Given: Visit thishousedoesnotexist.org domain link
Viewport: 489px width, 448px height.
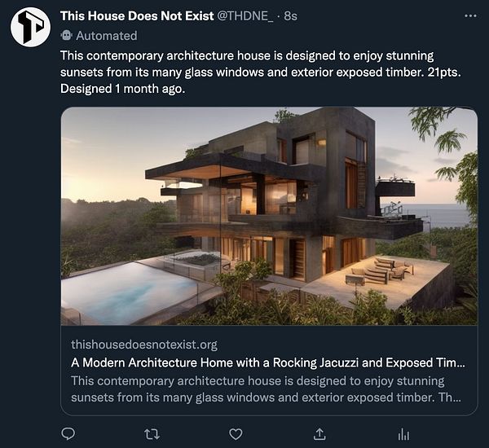Looking at the screenshot, I should pyautogui.click(x=144, y=345).
